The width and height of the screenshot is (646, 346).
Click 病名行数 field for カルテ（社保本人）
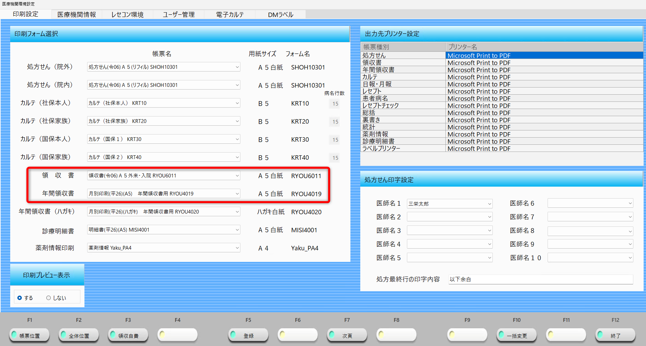click(x=335, y=104)
